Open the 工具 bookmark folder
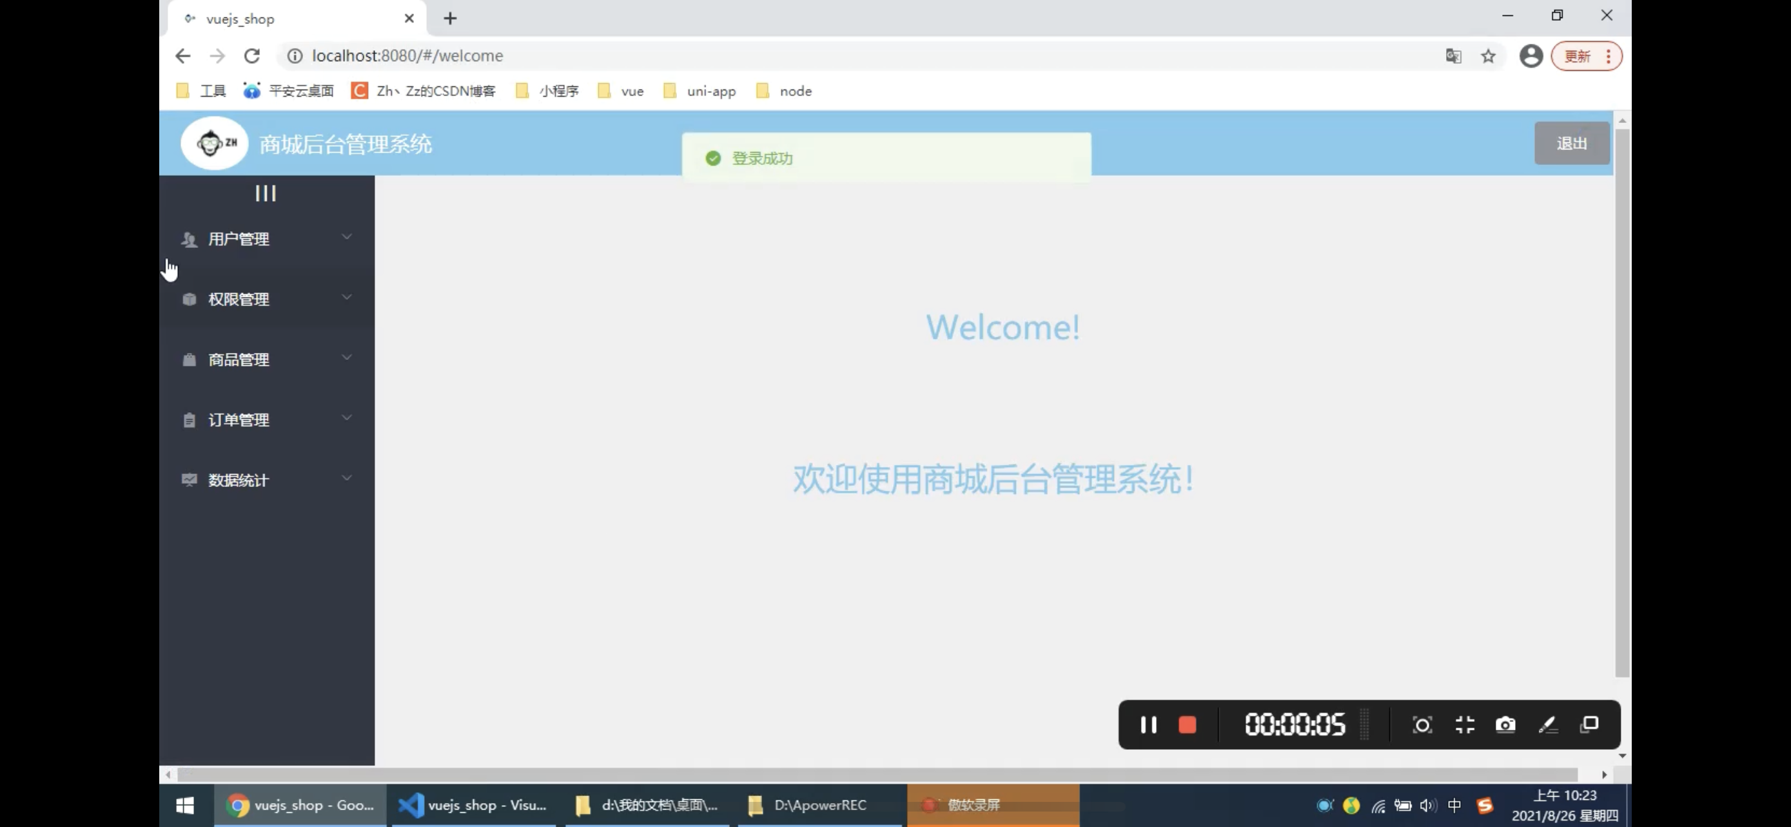 [x=202, y=91]
